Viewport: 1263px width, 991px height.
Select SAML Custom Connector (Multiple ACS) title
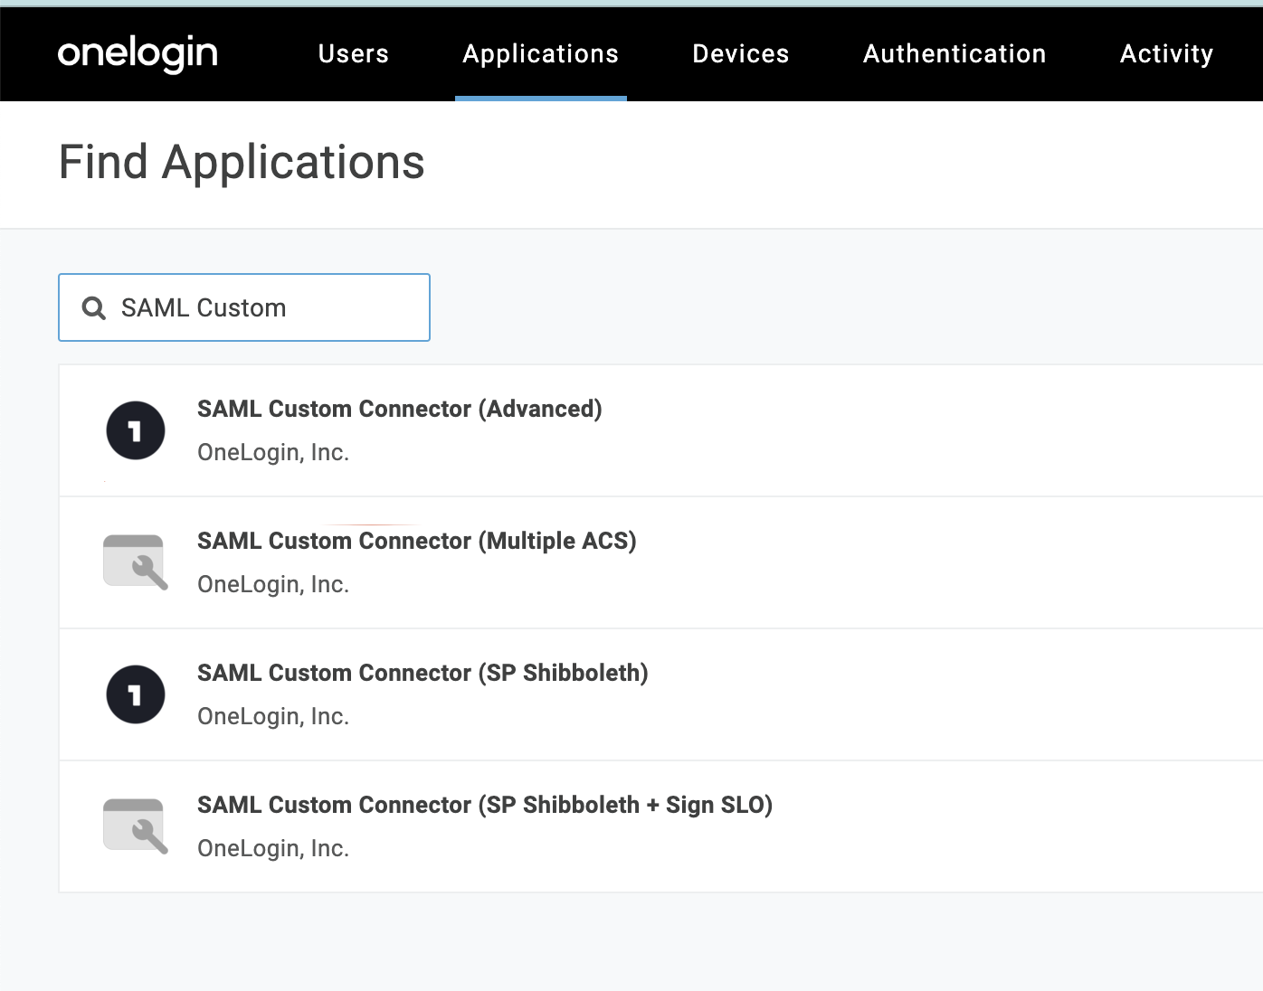coord(416,541)
